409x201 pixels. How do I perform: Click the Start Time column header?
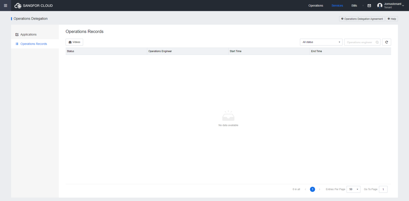[x=269, y=51]
